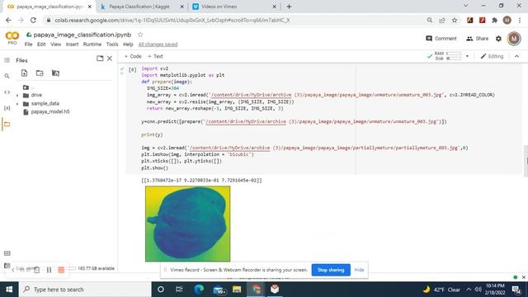This screenshot has width=528, height=297.
Task: Open Chrome extensions puzzle icon
Action: pyautogui.click(x=494, y=20)
